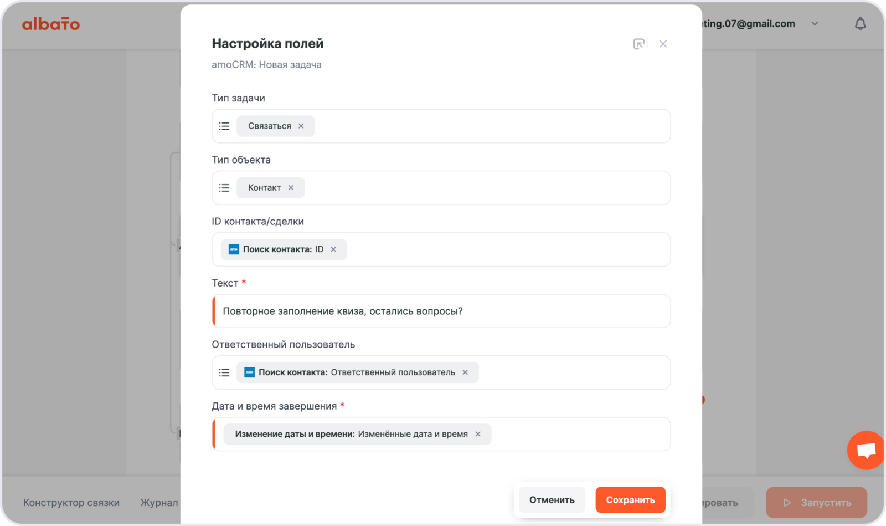Viewport: 886px width, 526px height.
Task: Remove the Ответственный пользователь tag
Action: coord(465,372)
